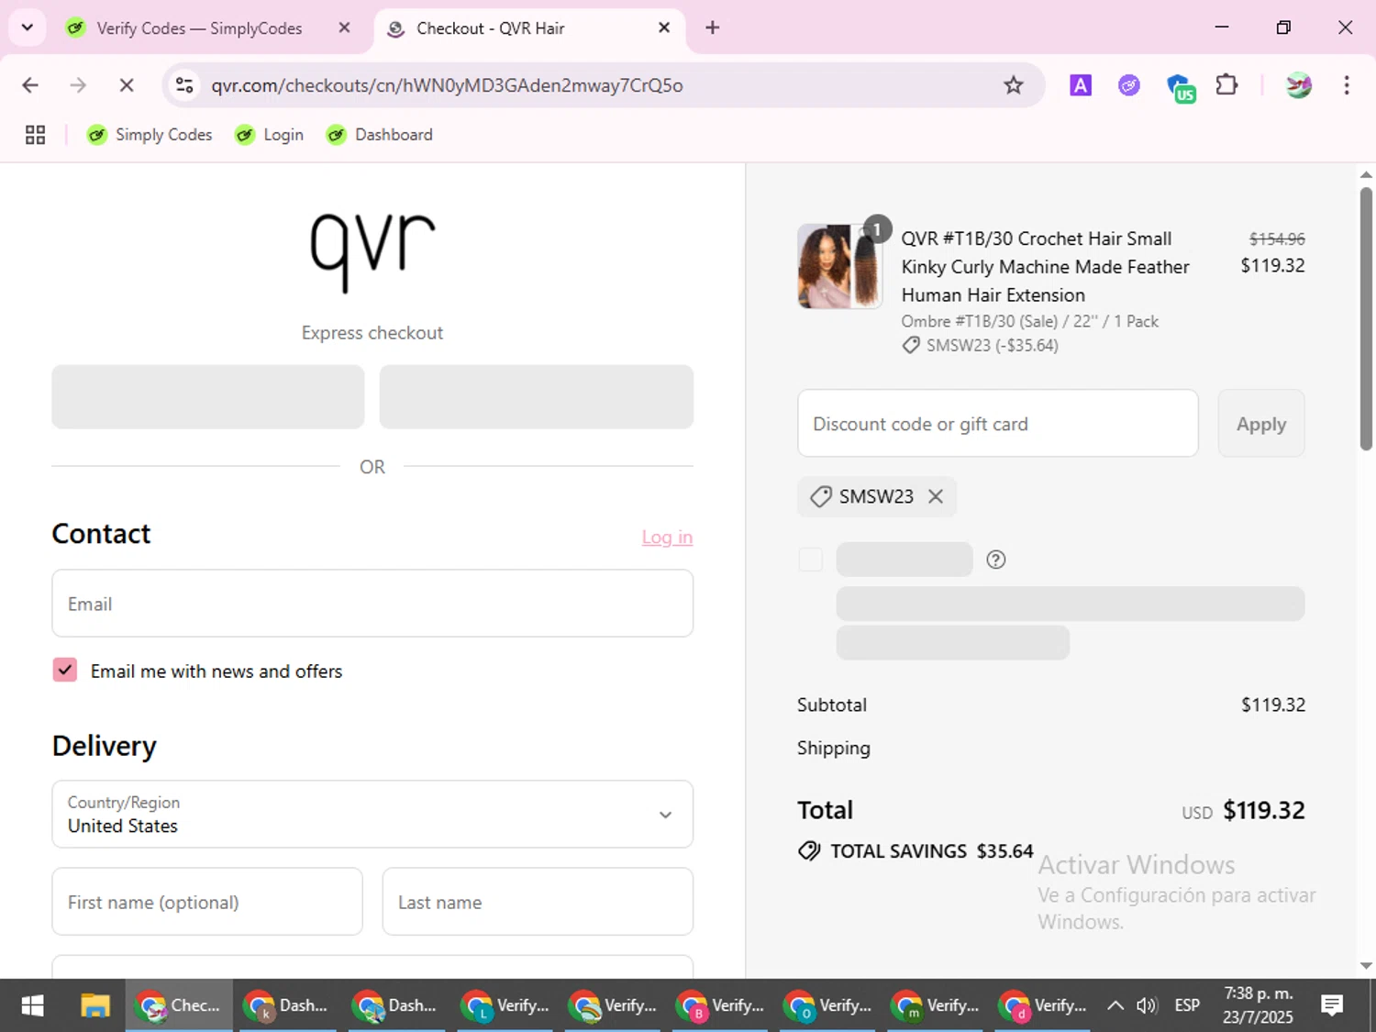Click the second Express checkout placeholder button
1376x1032 pixels.
(x=537, y=396)
